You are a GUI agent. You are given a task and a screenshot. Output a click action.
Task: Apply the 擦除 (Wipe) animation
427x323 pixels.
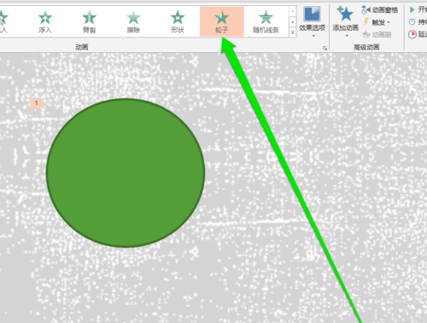[x=133, y=22]
